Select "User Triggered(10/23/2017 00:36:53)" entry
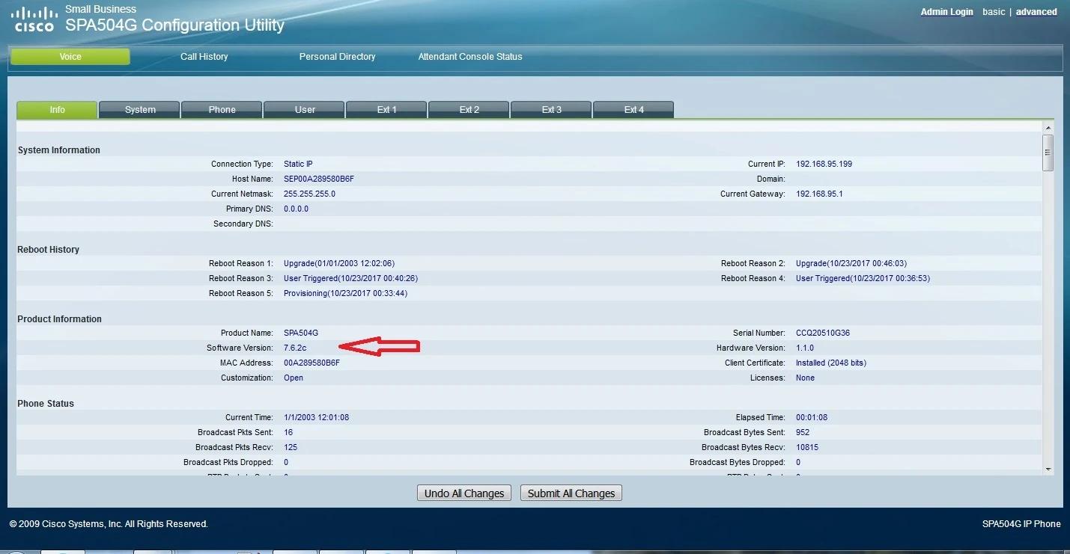 tap(863, 278)
